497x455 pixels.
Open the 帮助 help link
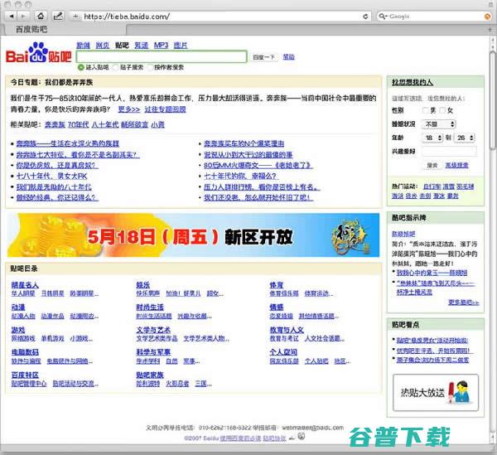tap(289, 56)
